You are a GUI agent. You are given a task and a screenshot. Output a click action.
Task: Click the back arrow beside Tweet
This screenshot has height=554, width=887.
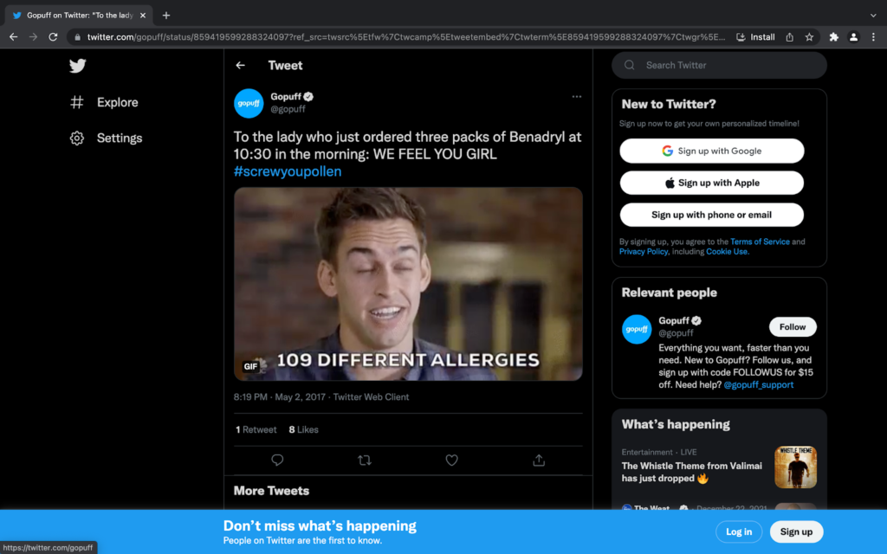pos(241,66)
